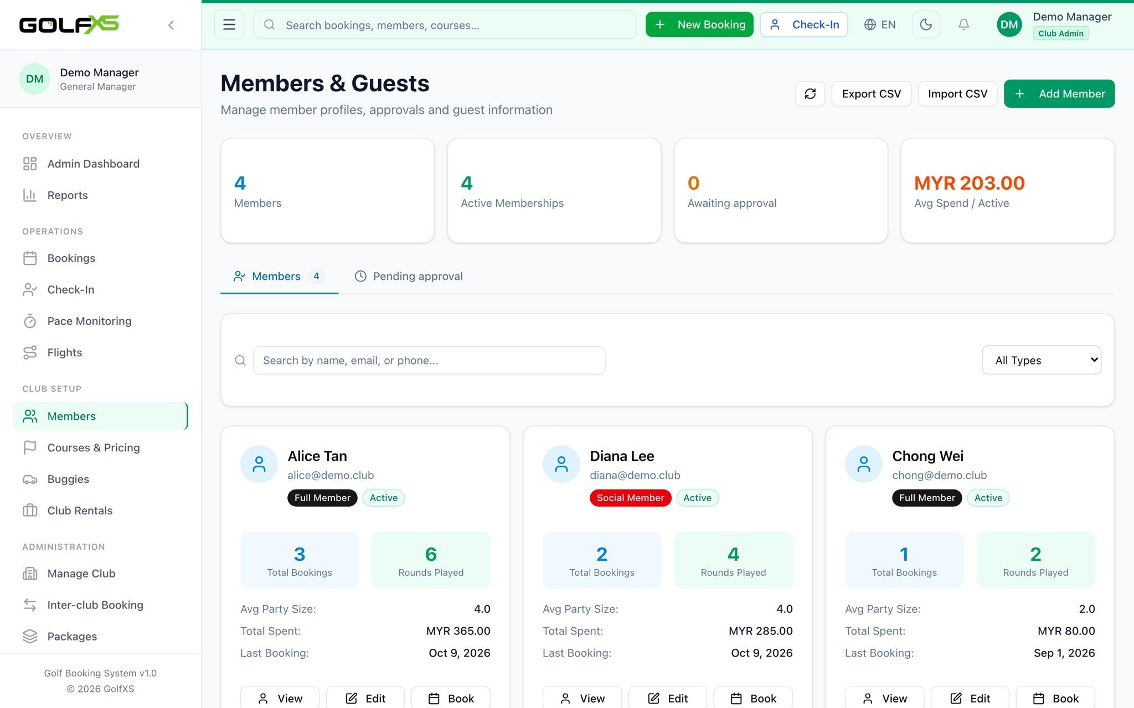Open Club Rentals page
1134x708 pixels.
point(100,511)
